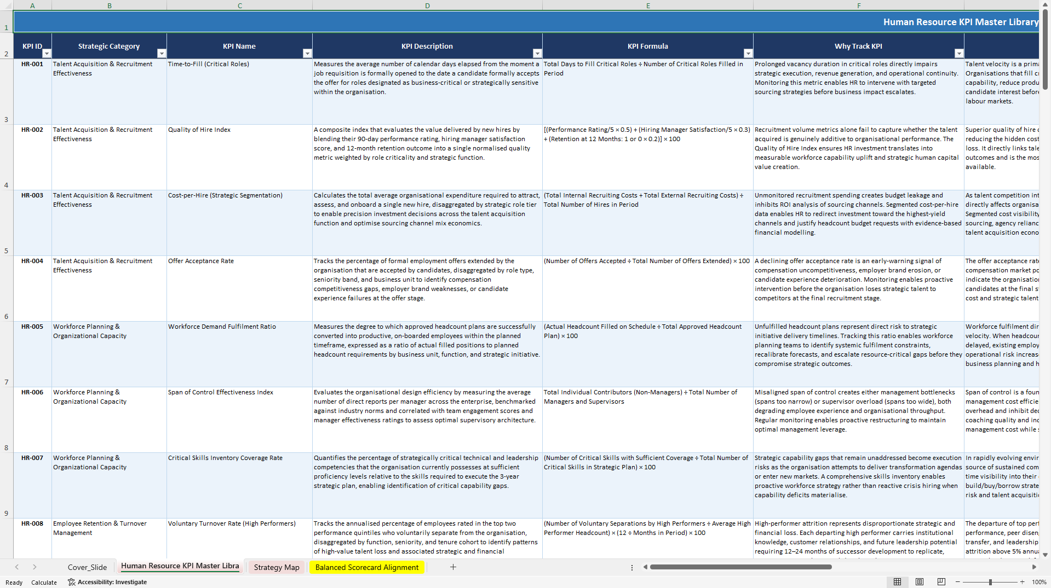Select the KPI Description header cell
This screenshot has height=588, width=1051.
coord(427,46)
